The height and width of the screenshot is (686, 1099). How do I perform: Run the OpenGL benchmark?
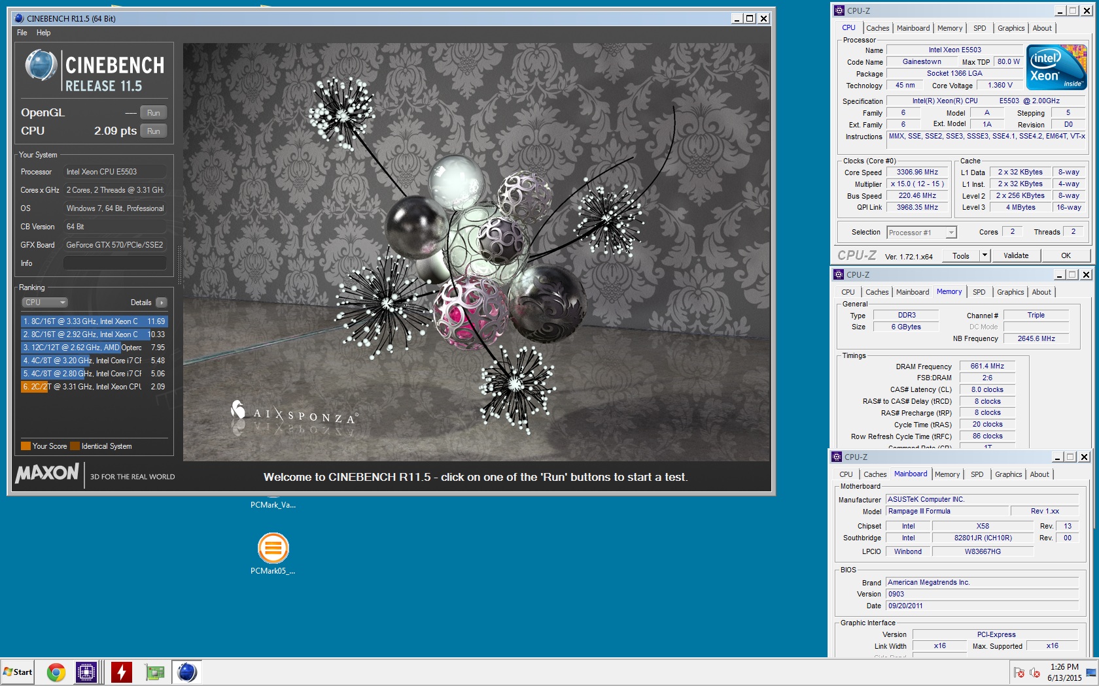point(154,112)
